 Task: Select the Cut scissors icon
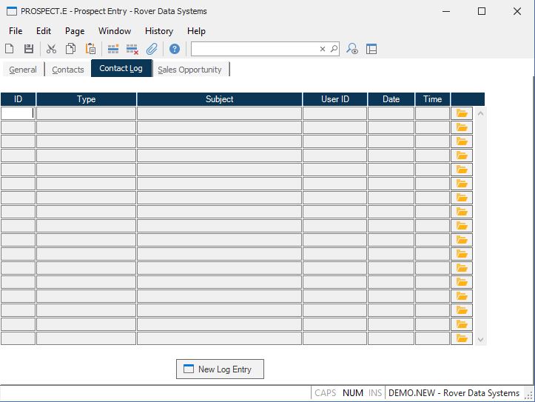click(x=51, y=49)
